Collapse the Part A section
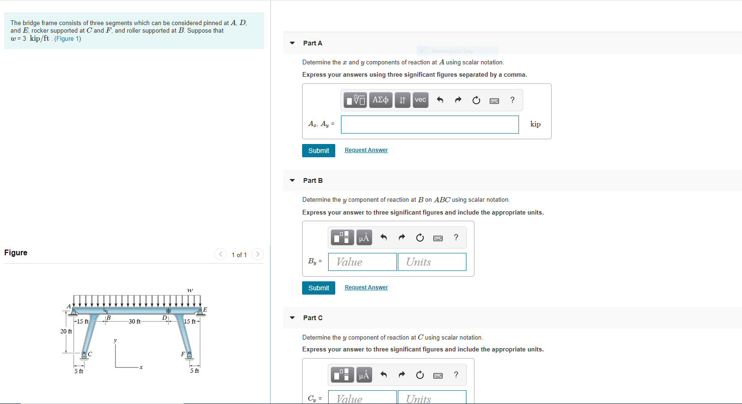The height and width of the screenshot is (404, 742). coord(292,43)
